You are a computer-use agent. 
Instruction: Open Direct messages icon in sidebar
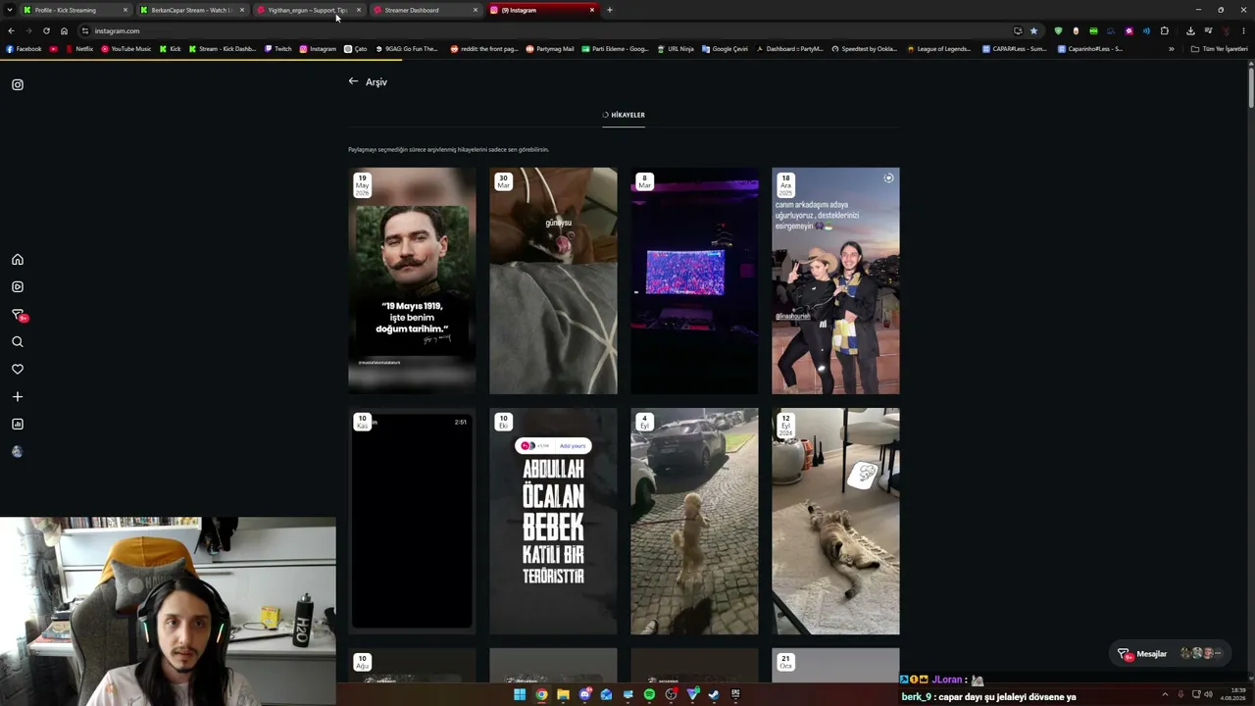pyautogui.click(x=19, y=315)
